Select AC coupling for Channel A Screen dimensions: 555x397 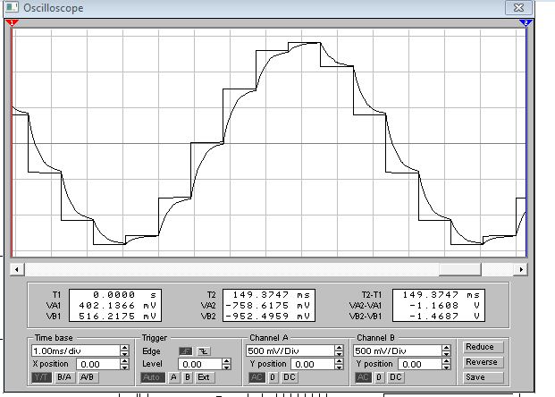pos(256,377)
